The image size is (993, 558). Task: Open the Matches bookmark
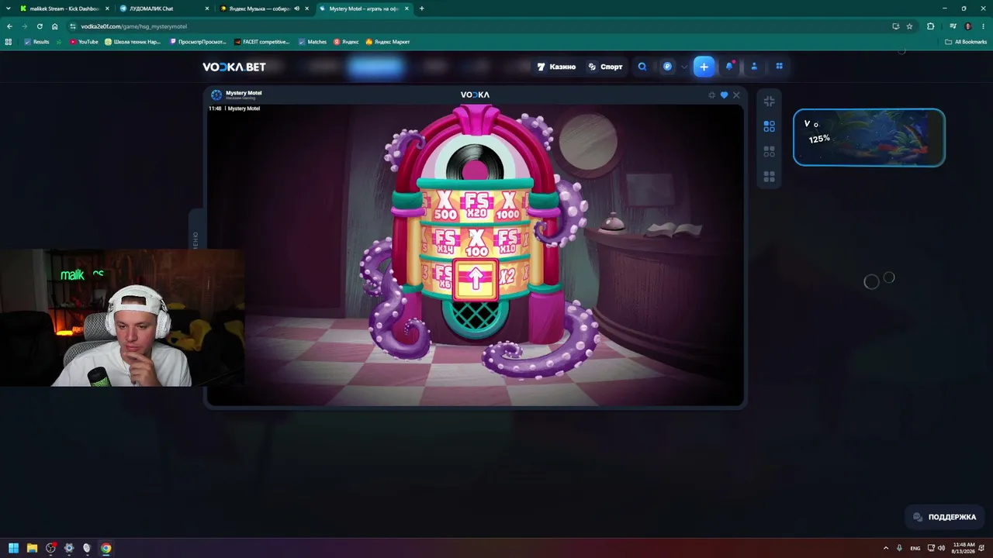(x=313, y=42)
